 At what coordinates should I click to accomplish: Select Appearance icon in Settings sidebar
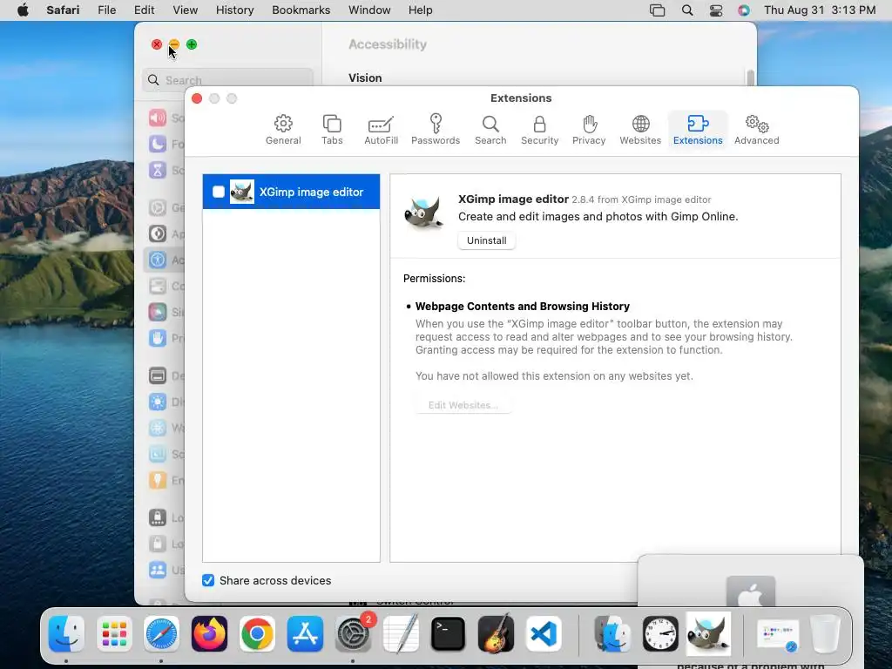tap(158, 233)
